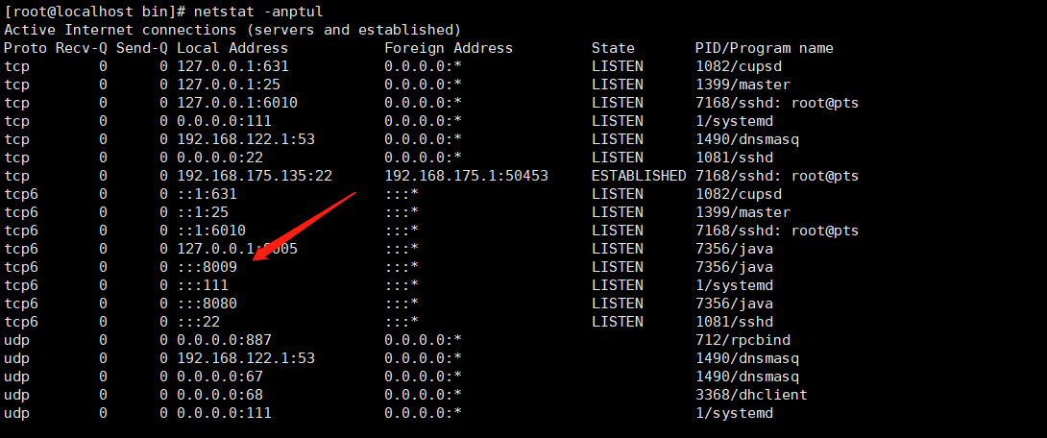Select tcp6 local address :::111
The width and height of the screenshot is (1047, 438).
(x=203, y=285)
